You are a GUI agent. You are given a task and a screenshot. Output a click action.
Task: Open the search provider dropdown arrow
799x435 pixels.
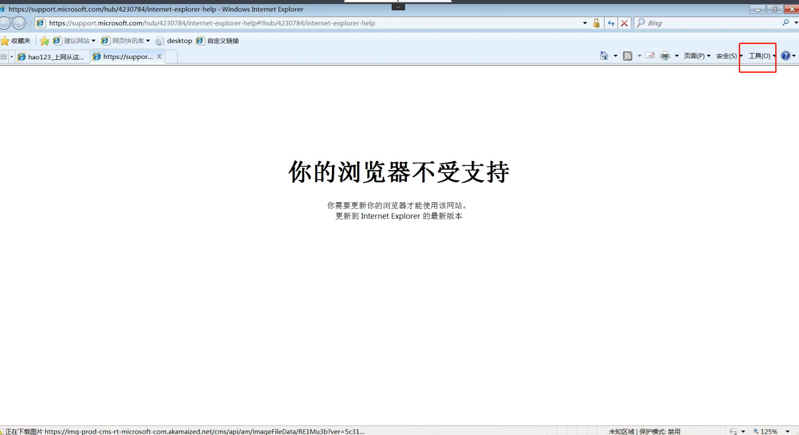click(x=796, y=23)
